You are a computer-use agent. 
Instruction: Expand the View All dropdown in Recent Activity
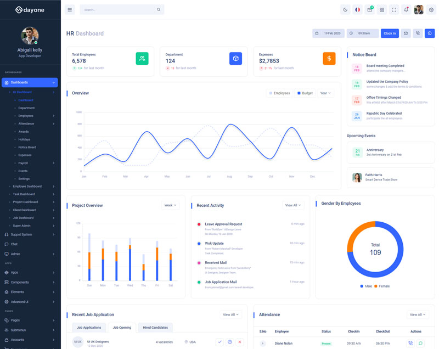tap(292, 205)
